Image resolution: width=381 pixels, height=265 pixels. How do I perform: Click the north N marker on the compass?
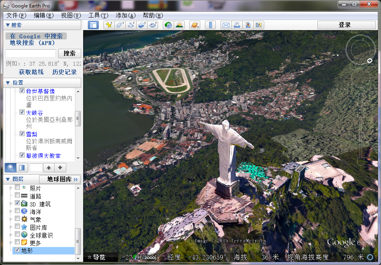coord(370,61)
